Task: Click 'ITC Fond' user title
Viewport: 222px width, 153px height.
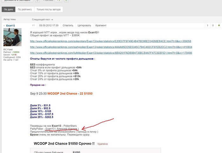Action: pyautogui.click(x=8, y=49)
